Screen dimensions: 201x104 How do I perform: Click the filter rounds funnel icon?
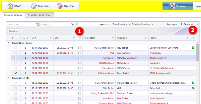[x=38, y=24]
